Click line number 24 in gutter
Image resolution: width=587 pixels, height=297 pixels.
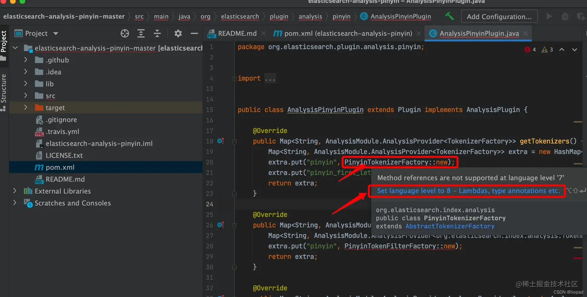pos(210,204)
